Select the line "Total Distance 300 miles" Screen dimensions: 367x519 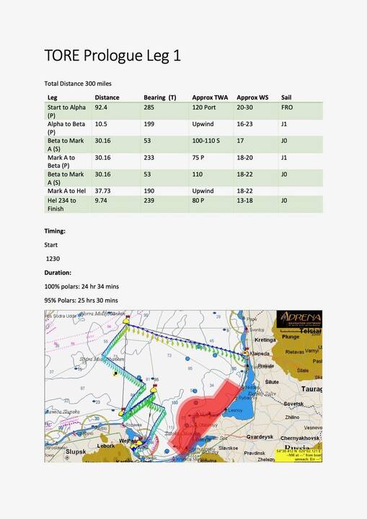[x=78, y=84]
